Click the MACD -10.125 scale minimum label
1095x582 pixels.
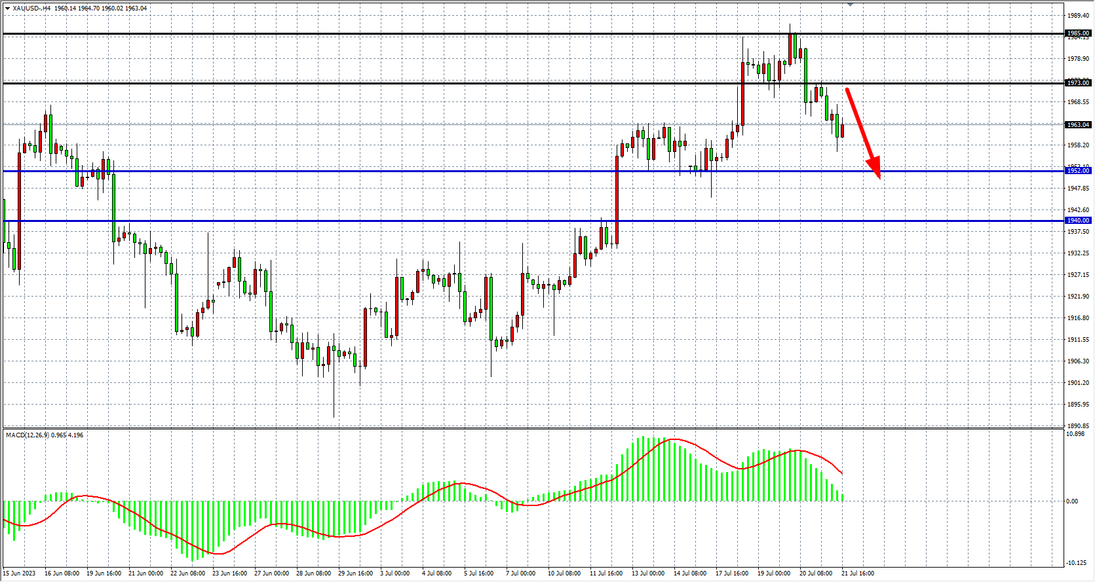point(1077,563)
